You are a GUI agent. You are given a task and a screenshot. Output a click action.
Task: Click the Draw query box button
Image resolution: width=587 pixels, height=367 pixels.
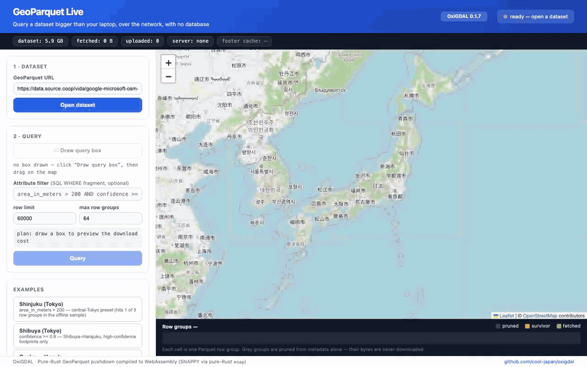tap(78, 150)
